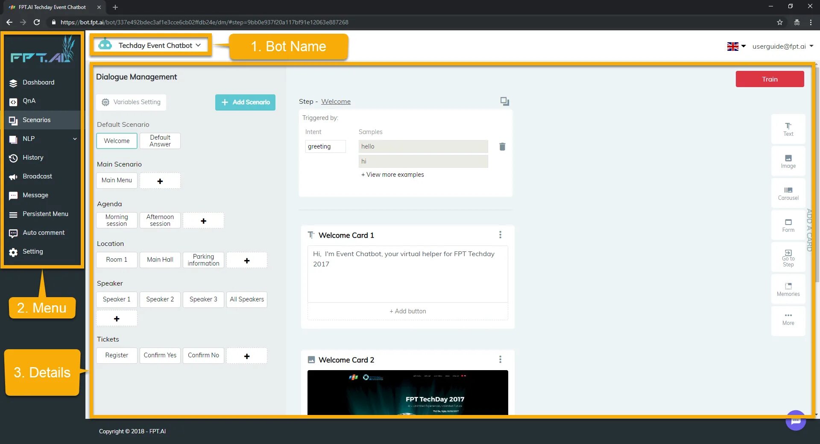The width and height of the screenshot is (820, 444).
Task: Add a new step under Agenda
Action: click(203, 220)
